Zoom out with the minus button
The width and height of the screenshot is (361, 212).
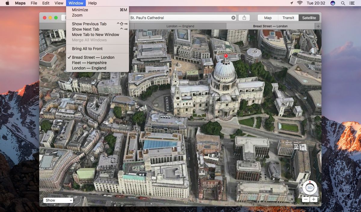tap(306, 199)
